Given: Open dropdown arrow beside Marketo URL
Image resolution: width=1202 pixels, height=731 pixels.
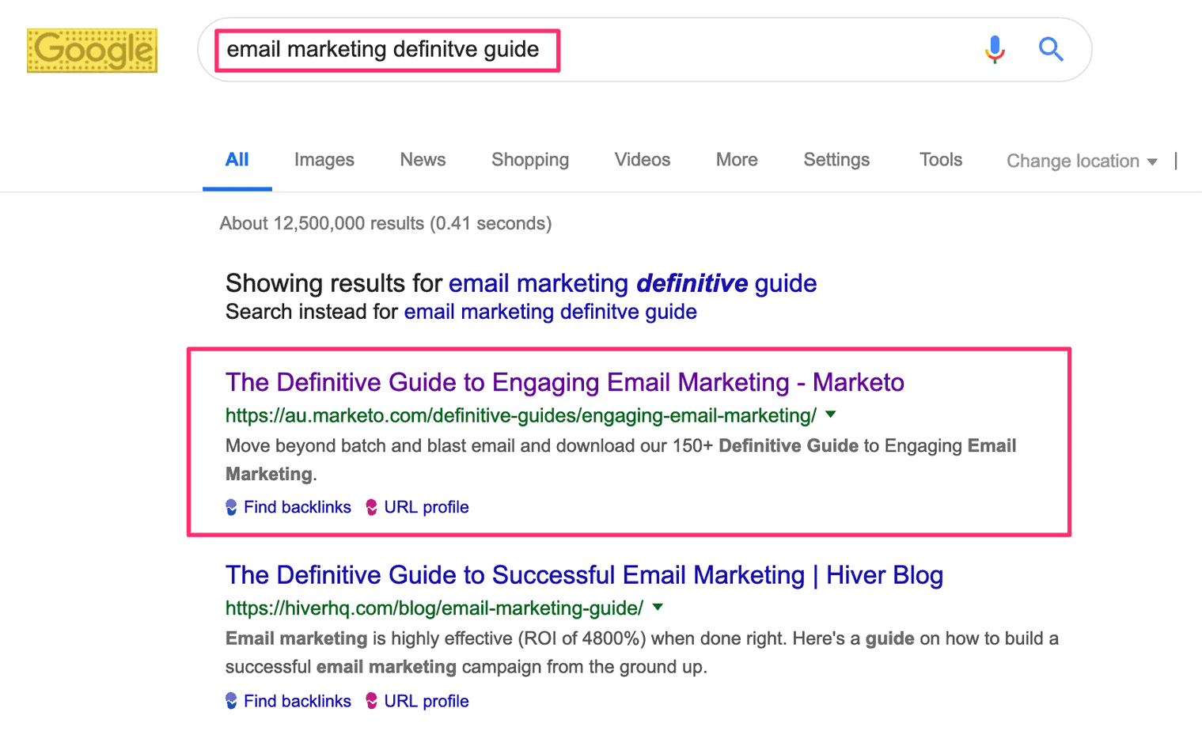Looking at the screenshot, I should 830,415.
